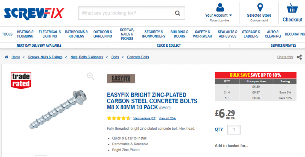Click the search magnifier icon
Viewport: 305px width, 157px height.
[x=177, y=13]
